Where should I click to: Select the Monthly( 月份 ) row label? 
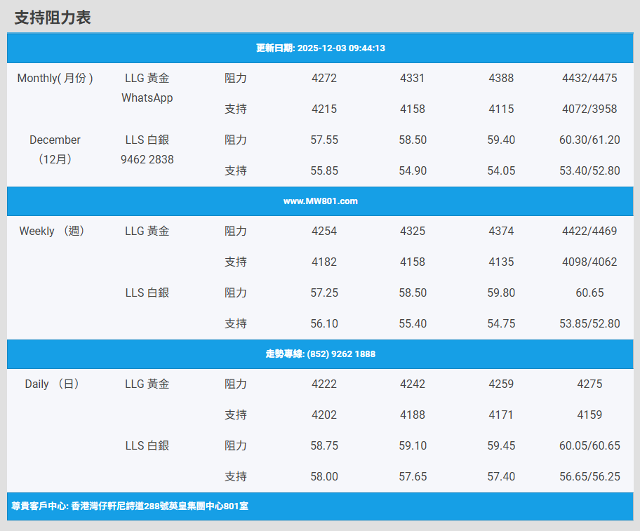click(55, 79)
